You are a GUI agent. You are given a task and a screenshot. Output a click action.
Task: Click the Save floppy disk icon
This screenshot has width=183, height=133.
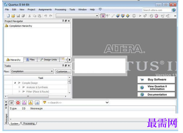pos(18,16)
